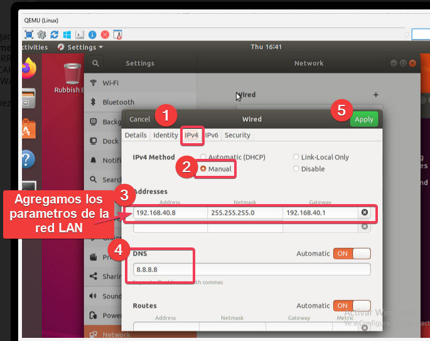Click the Settings search magnifier icon
This screenshot has height=341, width=430.
tap(95, 63)
